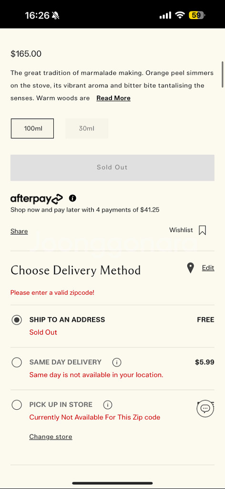The width and height of the screenshot is (225, 489).
Task: Tap the Wi-Fi status icon
Action: [x=180, y=15]
